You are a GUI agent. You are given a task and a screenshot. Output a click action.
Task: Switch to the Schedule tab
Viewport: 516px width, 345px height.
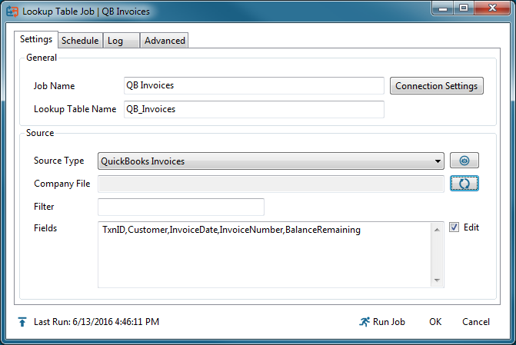80,41
